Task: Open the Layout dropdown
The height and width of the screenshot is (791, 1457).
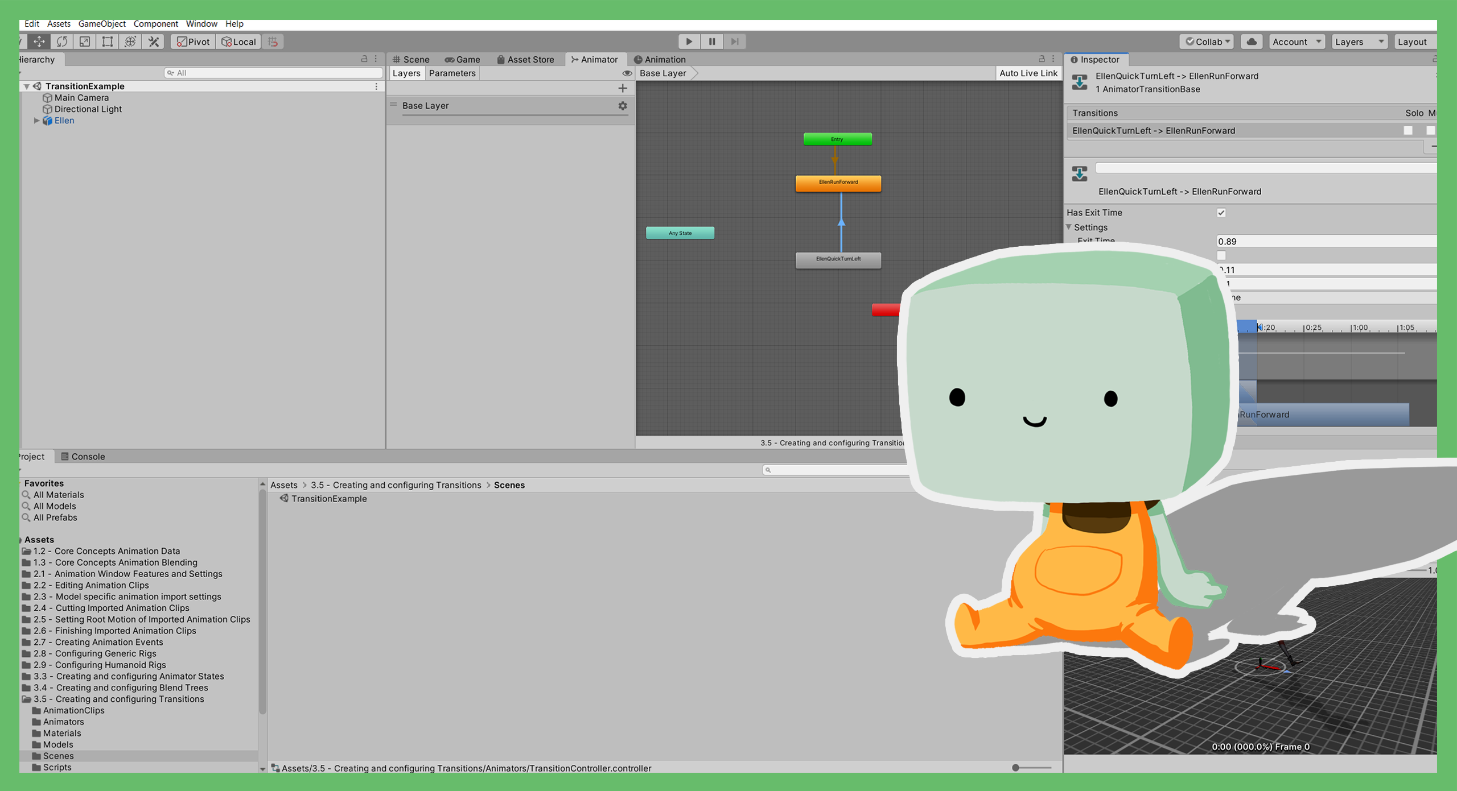Action: point(1415,41)
